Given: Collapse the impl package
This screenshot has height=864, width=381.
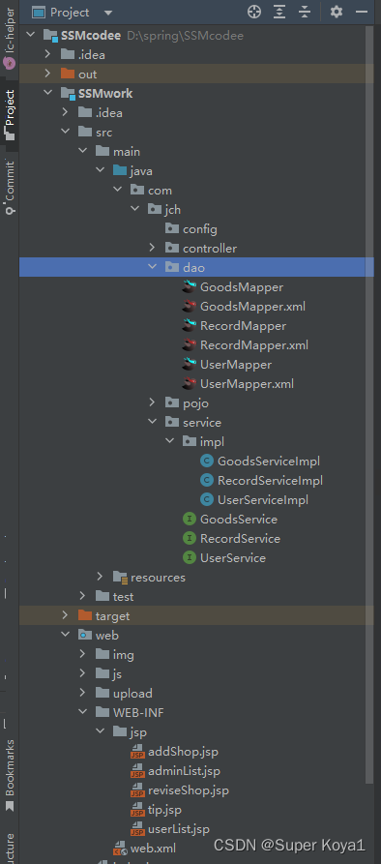Looking at the screenshot, I should (x=170, y=441).
